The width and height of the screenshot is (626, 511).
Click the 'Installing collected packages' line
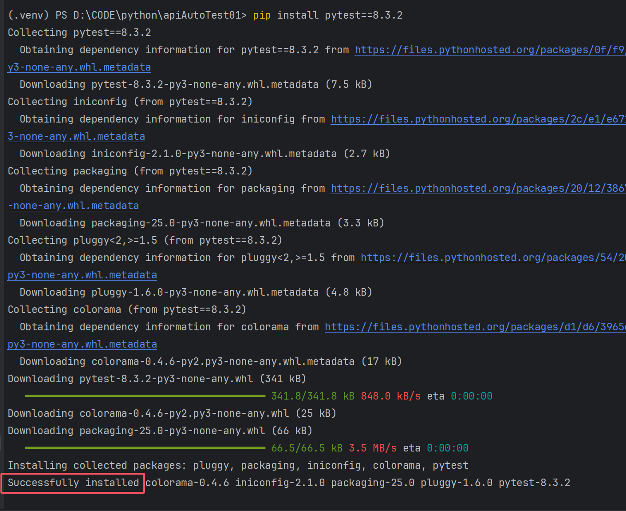point(238,465)
